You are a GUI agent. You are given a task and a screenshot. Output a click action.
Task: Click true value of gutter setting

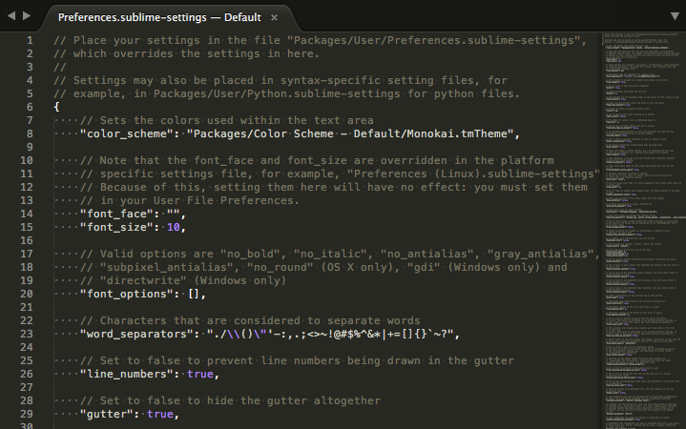160,414
